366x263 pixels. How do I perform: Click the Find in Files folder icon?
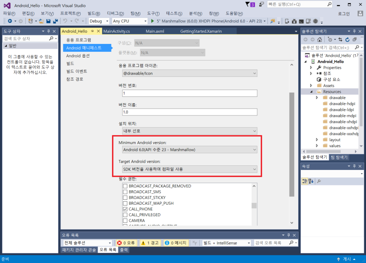[272, 21]
